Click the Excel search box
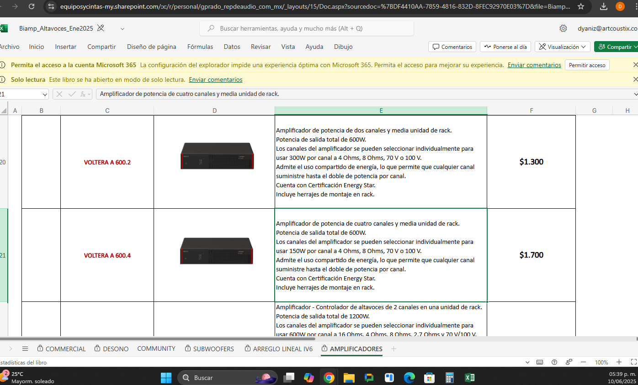The width and height of the screenshot is (638, 385). (x=307, y=28)
